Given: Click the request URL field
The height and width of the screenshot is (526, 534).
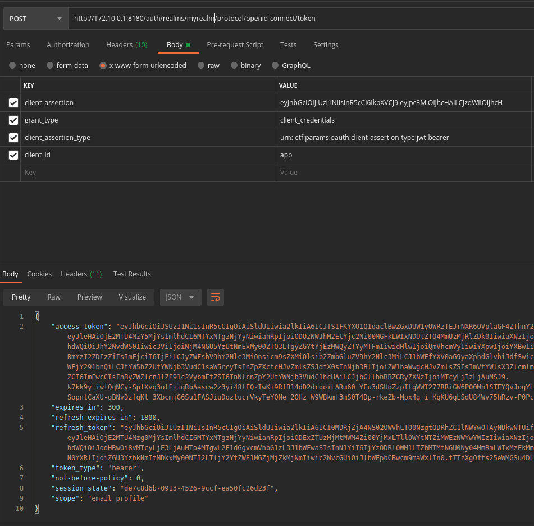Looking at the screenshot, I should click(225, 18).
